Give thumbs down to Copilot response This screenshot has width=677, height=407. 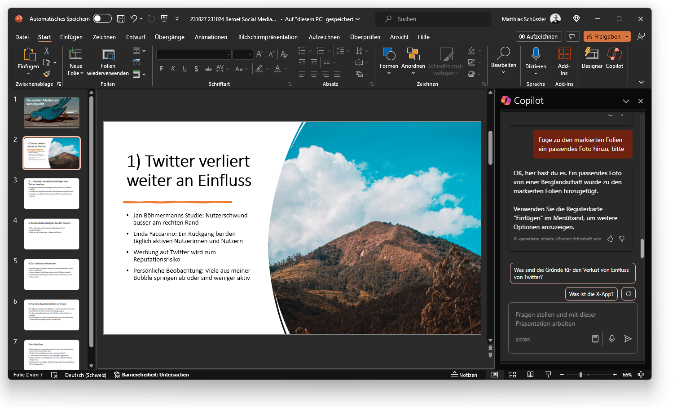coord(622,239)
